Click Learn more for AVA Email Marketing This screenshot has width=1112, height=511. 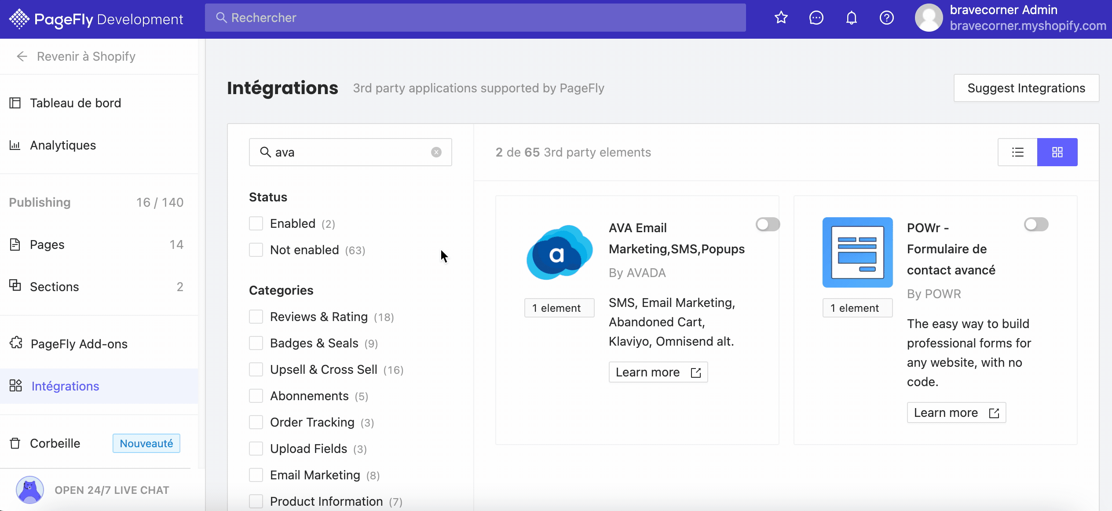(x=658, y=372)
